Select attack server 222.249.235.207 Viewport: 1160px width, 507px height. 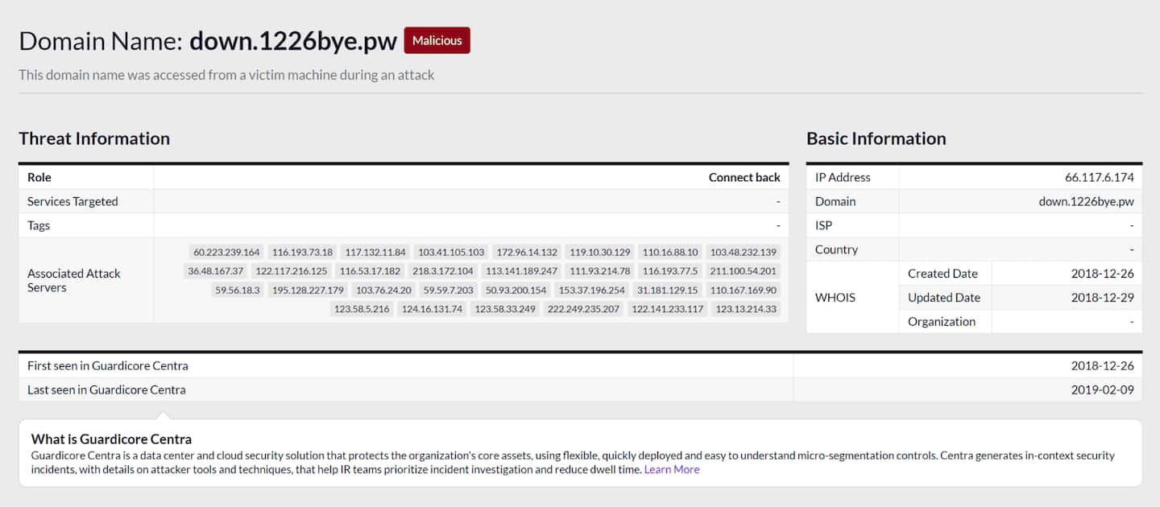click(583, 309)
